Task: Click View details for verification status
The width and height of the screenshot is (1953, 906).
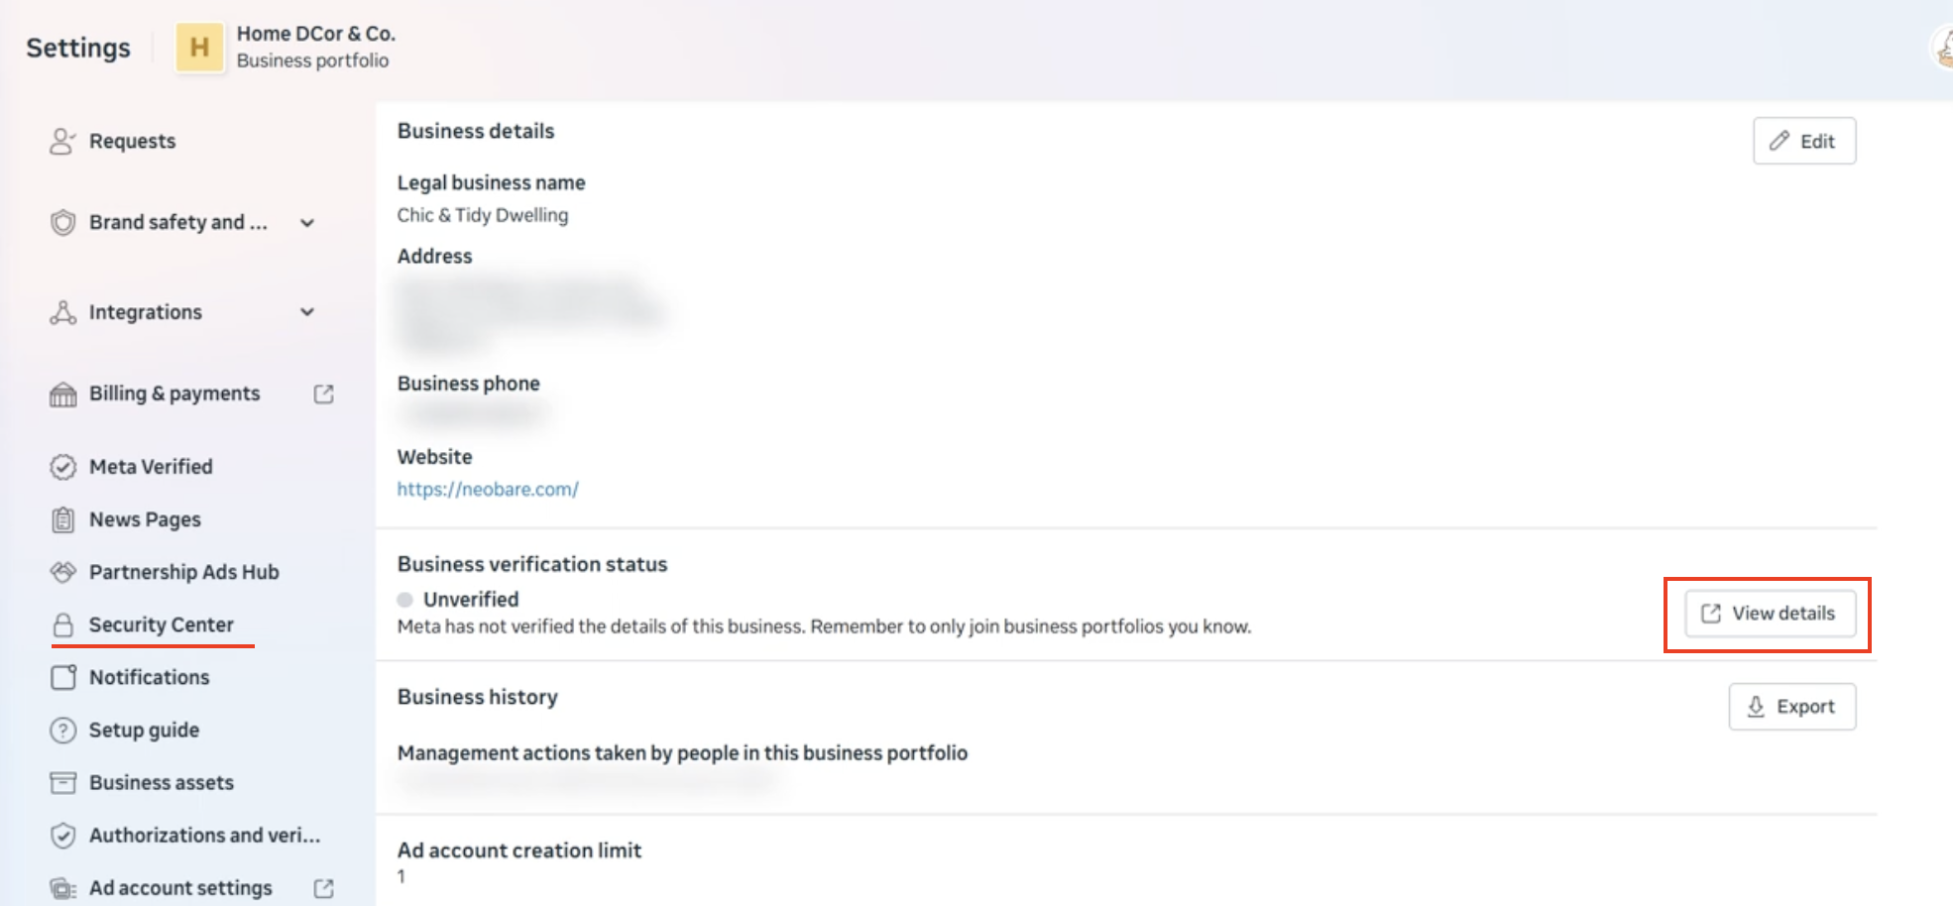Action: (1770, 614)
